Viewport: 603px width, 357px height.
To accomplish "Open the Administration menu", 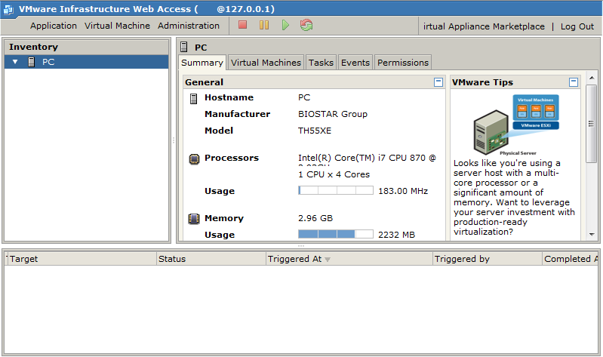I will tap(189, 26).
